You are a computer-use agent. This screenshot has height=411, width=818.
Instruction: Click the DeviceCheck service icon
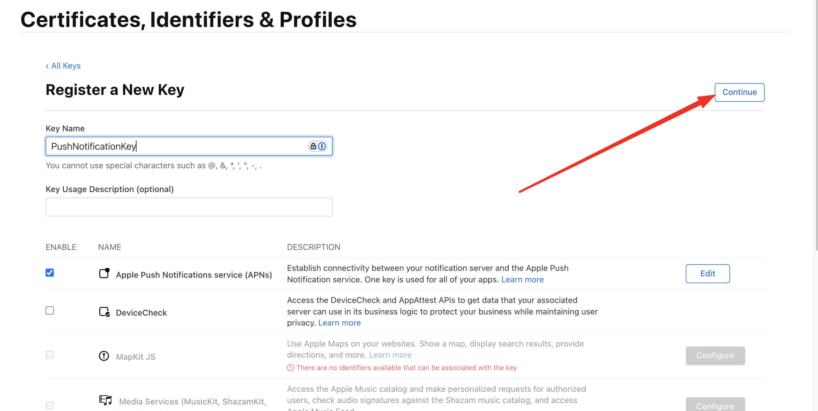pyautogui.click(x=104, y=312)
